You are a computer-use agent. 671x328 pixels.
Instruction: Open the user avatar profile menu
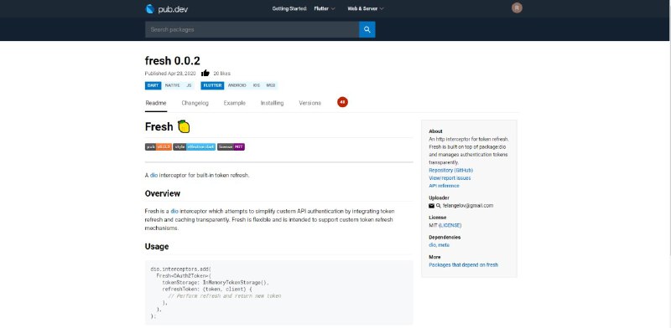tap(517, 8)
